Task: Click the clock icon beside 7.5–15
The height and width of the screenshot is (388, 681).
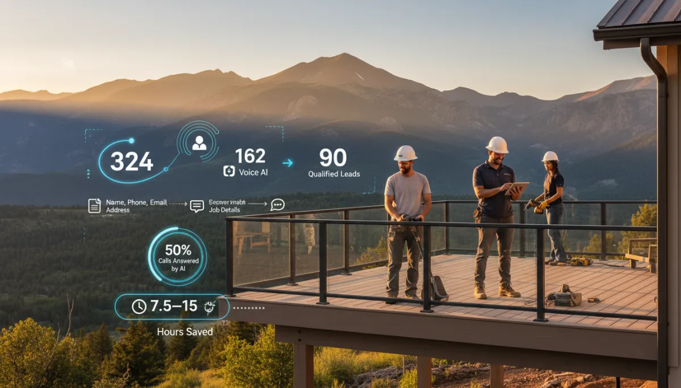Action: click(139, 306)
